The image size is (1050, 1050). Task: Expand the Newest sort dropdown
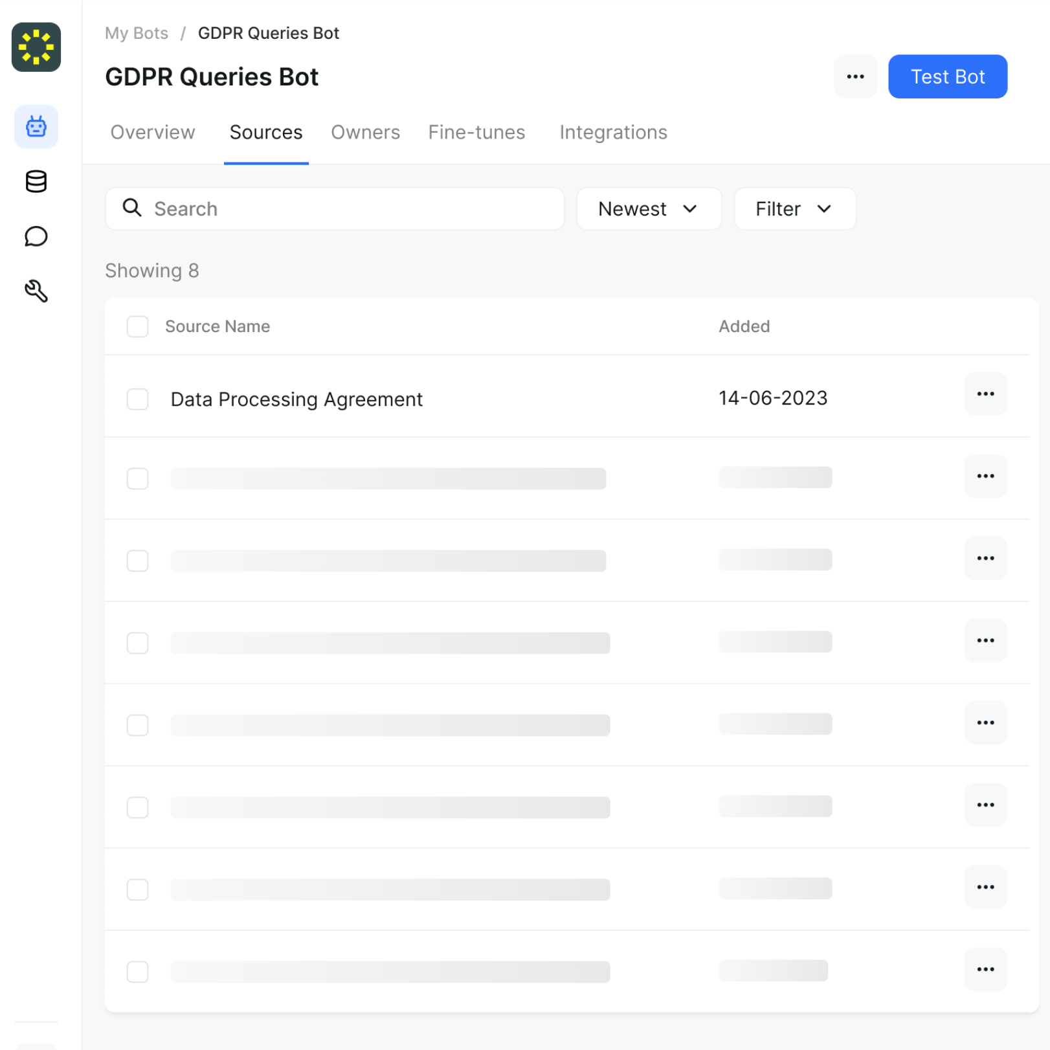pyautogui.click(x=648, y=209)
